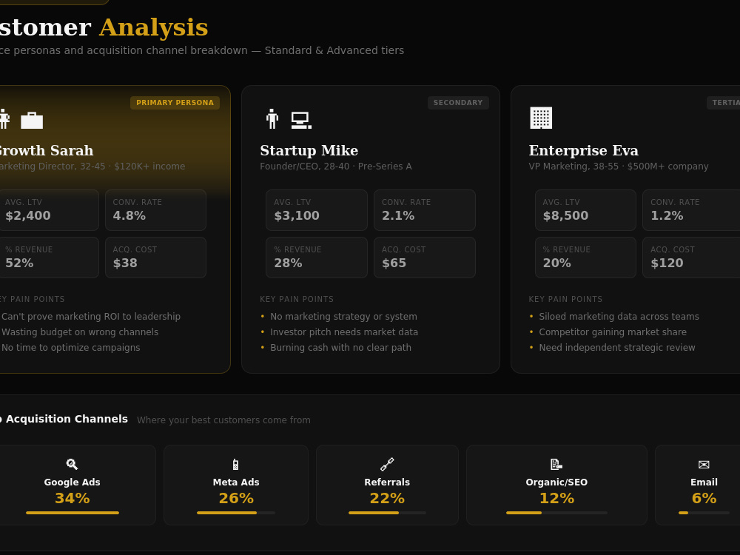Click the Google Ads channel label
The height and width of the screenshot is (555, 740).
pyautogui.click(x=73, y=482)
